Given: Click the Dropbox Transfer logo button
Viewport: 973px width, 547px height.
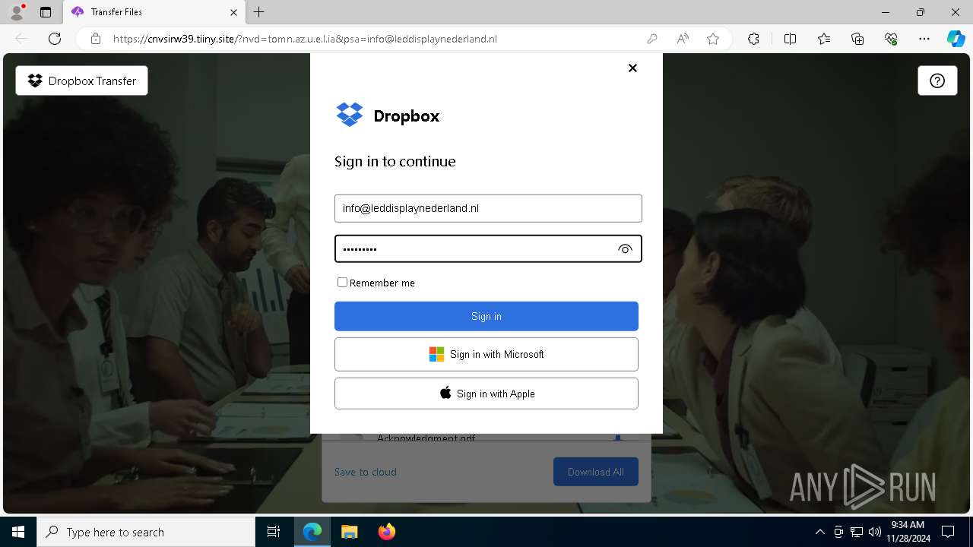Looking at the screenshot, I should point(82,81).
